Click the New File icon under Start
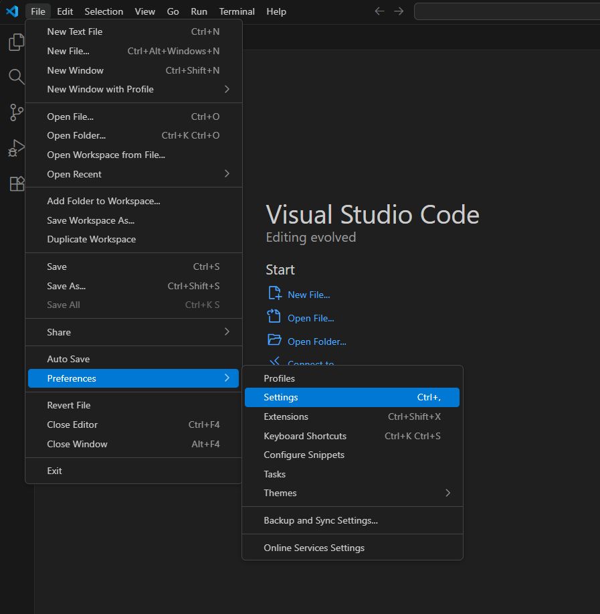This screenshot has width=600, height=614. [x=274, y=293]
